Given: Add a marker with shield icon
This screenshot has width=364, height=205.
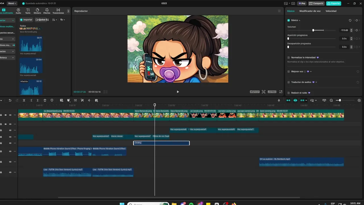Looking at the screenshot, I should pos(52,100).
